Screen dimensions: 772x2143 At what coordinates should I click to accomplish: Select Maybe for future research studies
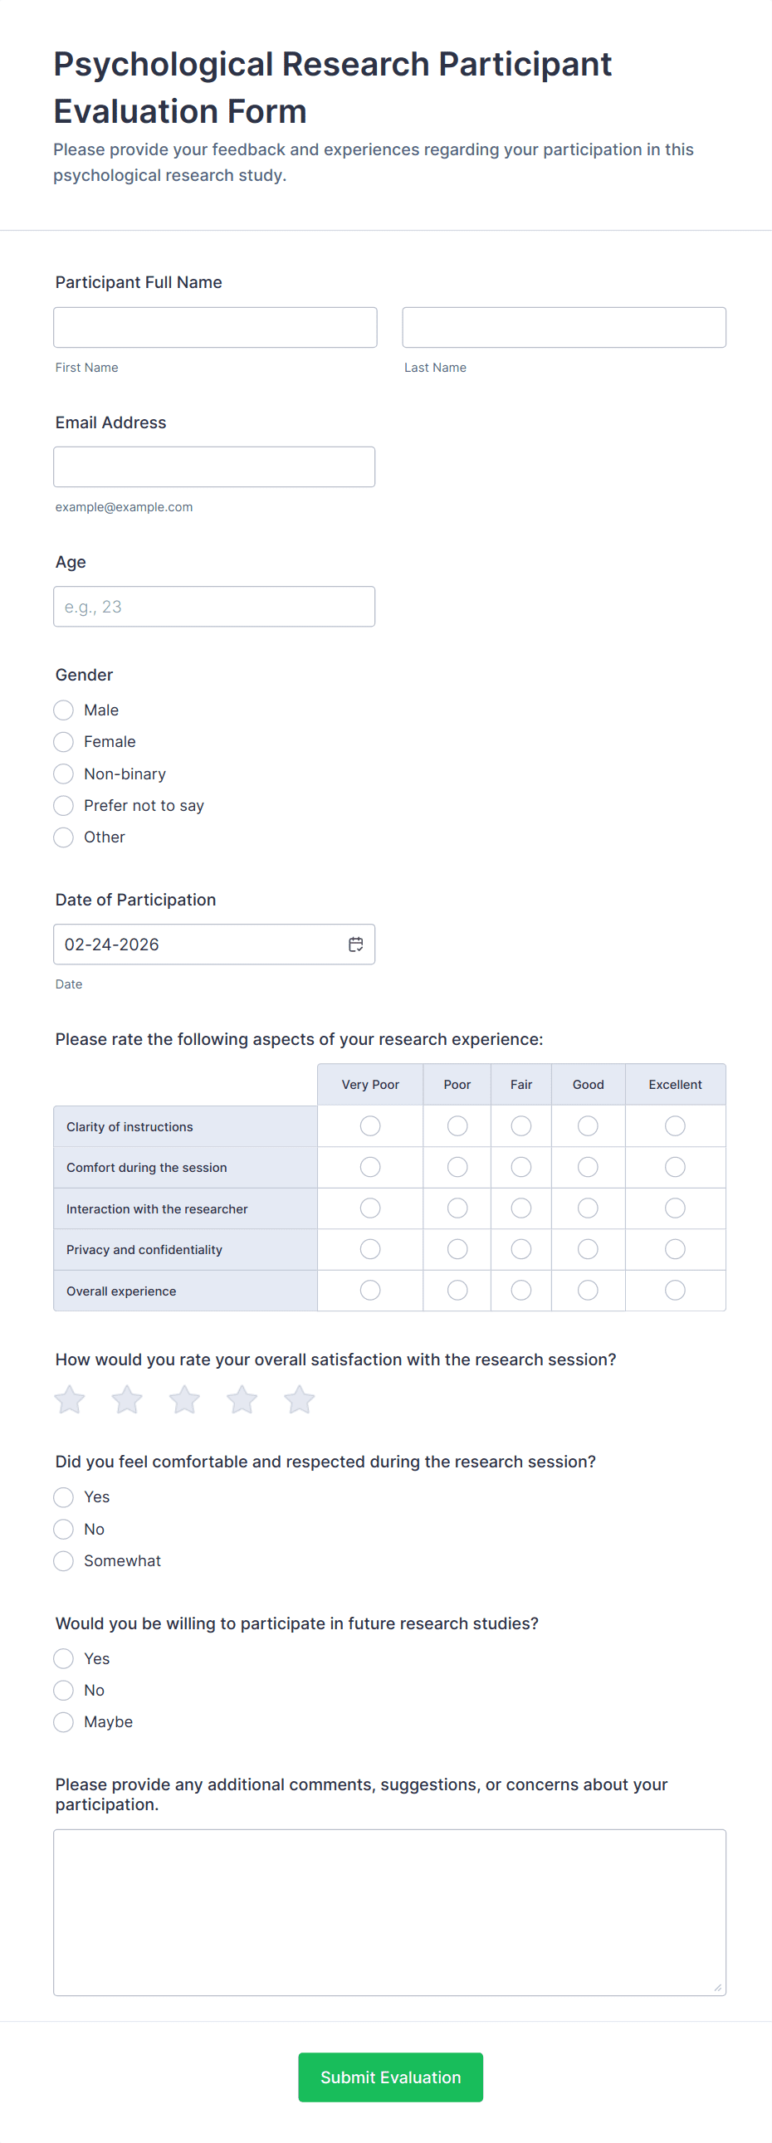coord(64,1721)
